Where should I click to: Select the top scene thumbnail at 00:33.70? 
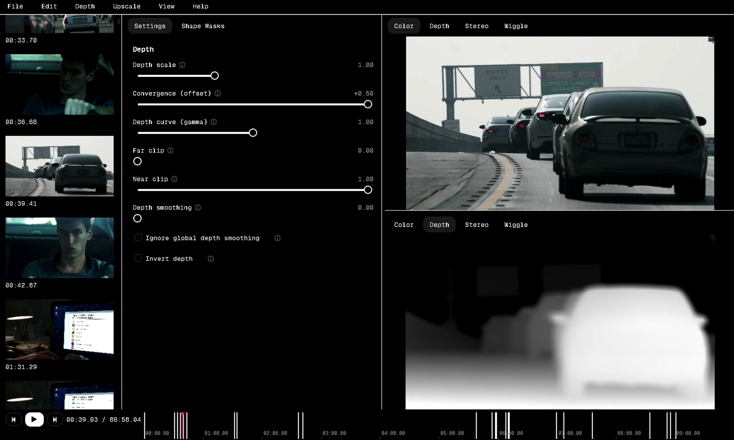point(59,24)
